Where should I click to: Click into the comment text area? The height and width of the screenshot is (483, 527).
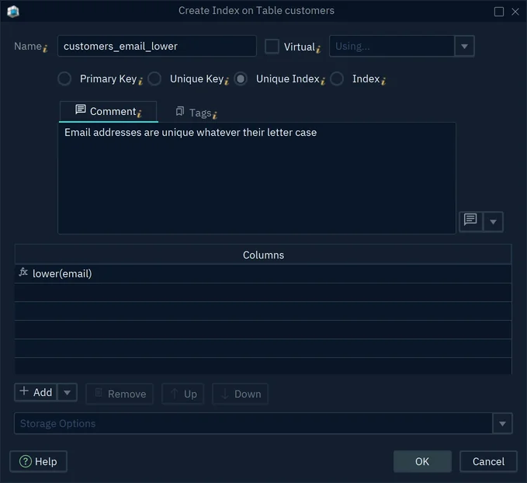[x=257, y=179]
